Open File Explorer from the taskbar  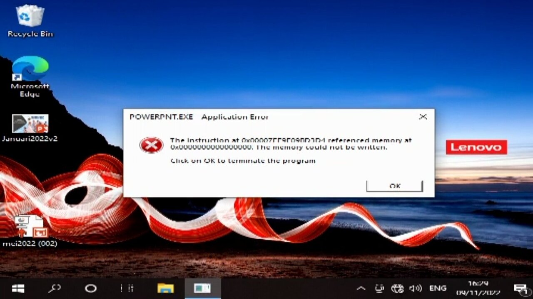(165, 288)
